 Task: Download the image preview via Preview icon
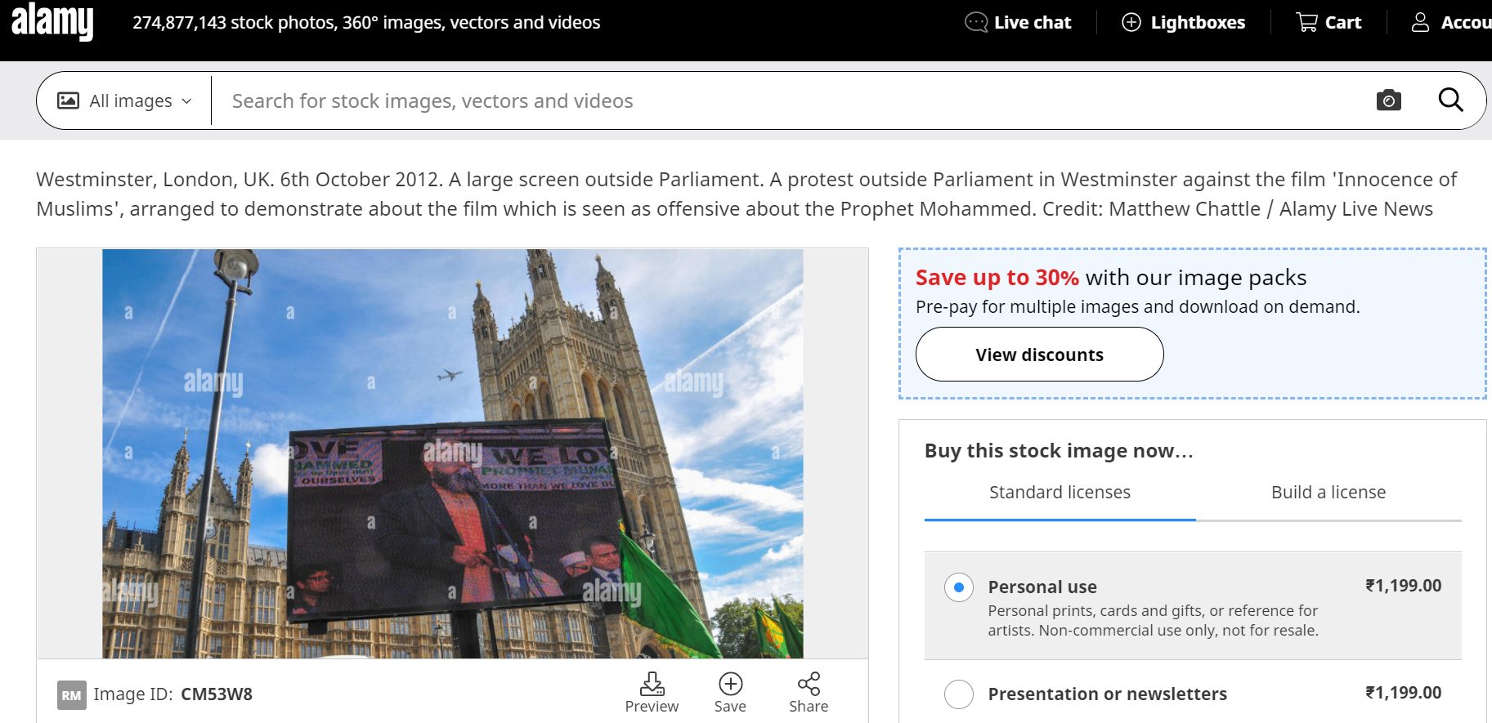652,684
